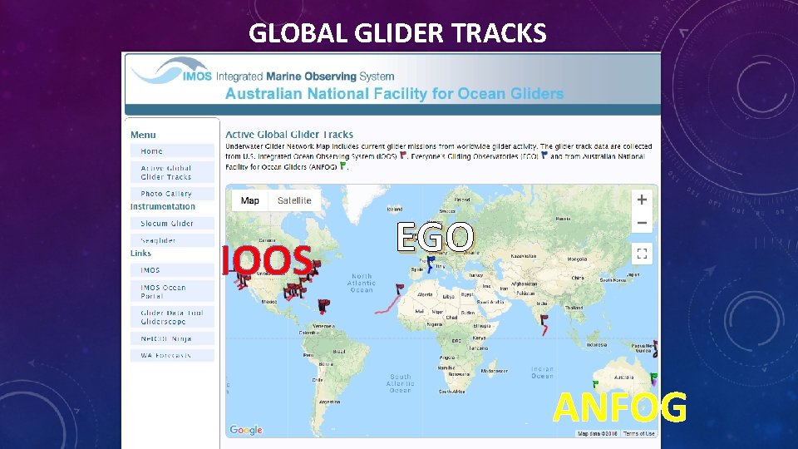Click the Madagascar country label on the map

pos(494,371)
